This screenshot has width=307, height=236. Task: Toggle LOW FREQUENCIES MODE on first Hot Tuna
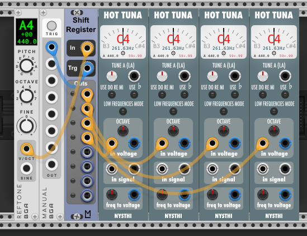tap(123, 111)
